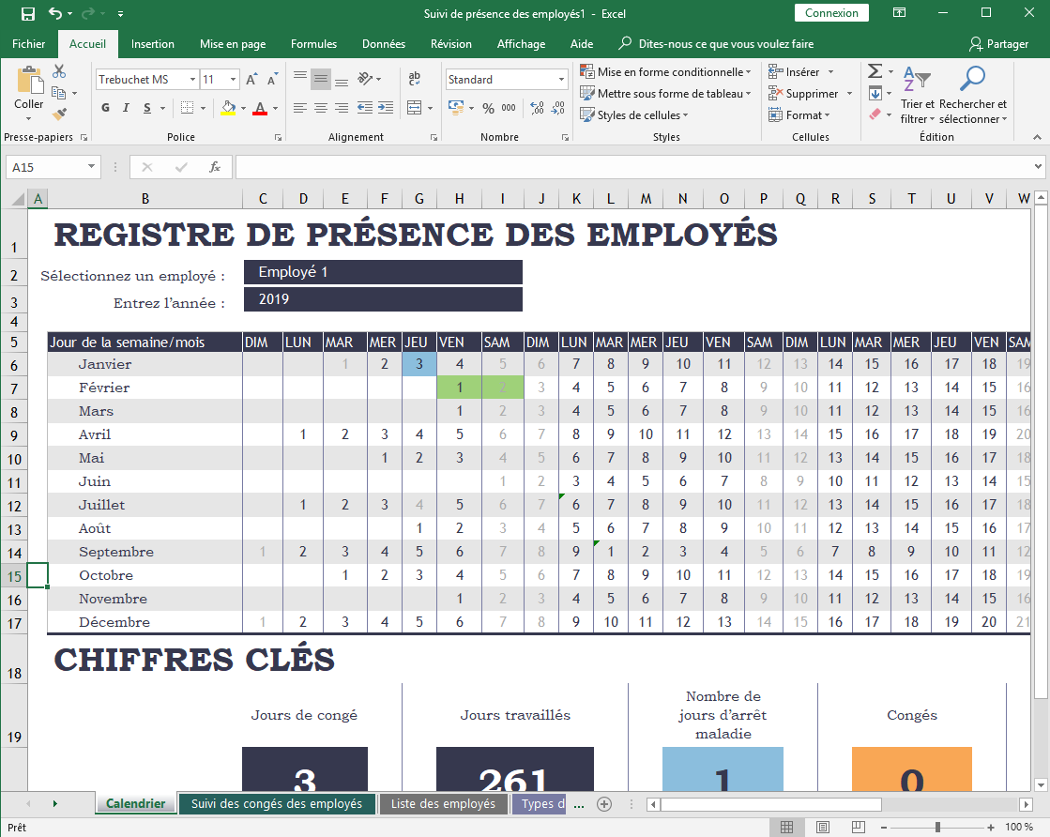Open Mettre sous forme de tableau menu
Screen dimensions: 1050x837
(665, 93)
